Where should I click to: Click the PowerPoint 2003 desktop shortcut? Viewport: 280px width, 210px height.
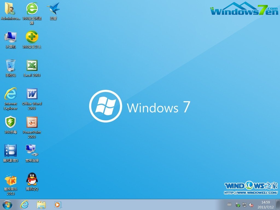click(32, 122)
